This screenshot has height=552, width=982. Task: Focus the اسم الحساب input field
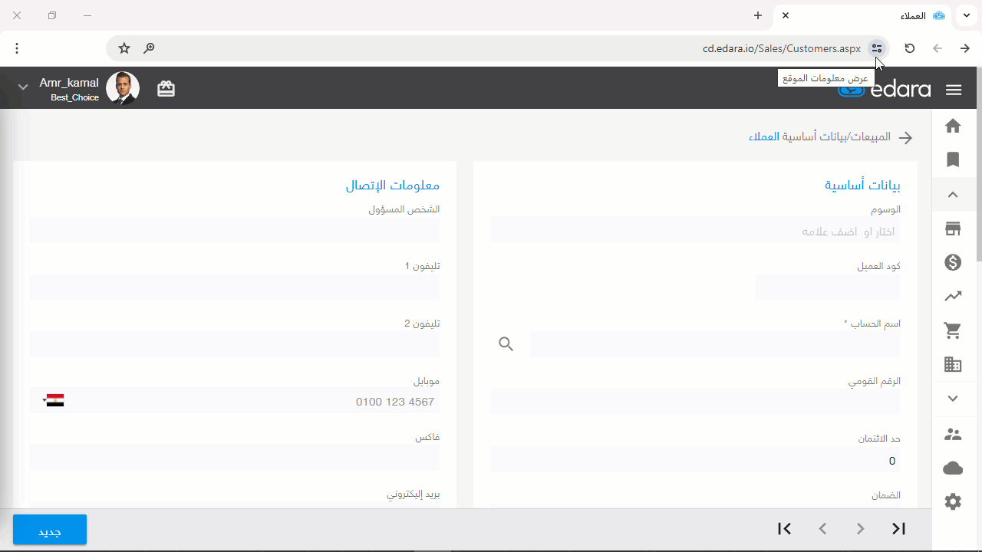[x=715, y=344]
